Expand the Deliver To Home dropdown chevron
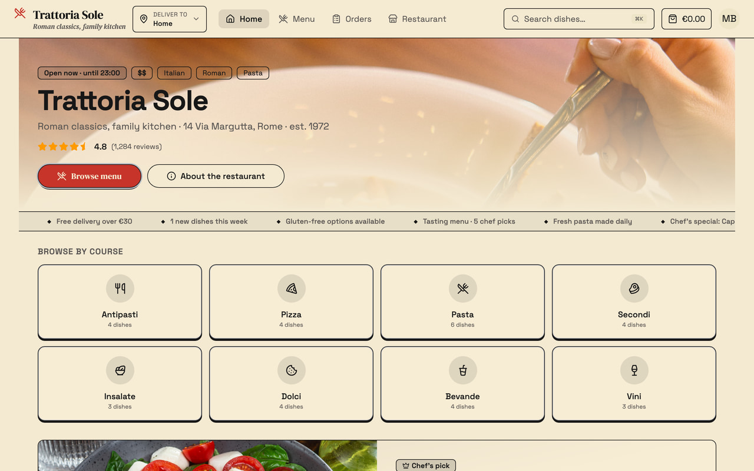 [196, 19]
